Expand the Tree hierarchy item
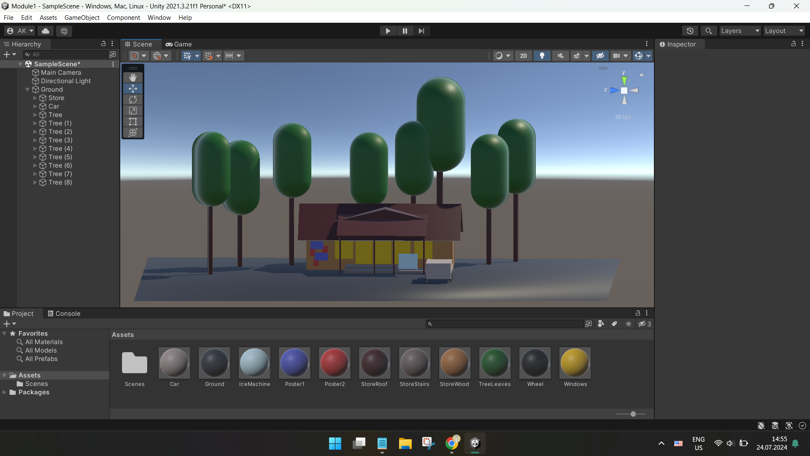This screenshot has height=456, width=810. [35, 115]
